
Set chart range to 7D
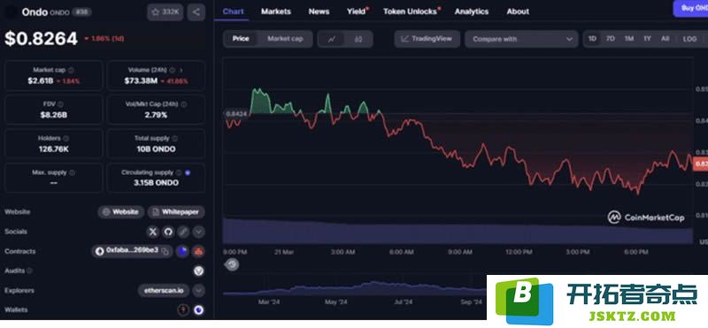(x=611, y=39)
